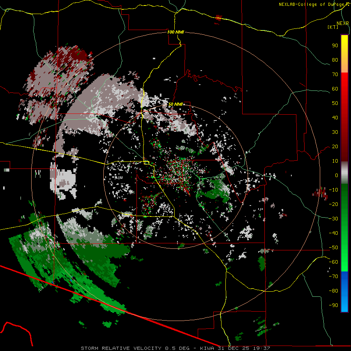
Task: Click the [KT] units label above the scale
Action: (x=333, y=27)
